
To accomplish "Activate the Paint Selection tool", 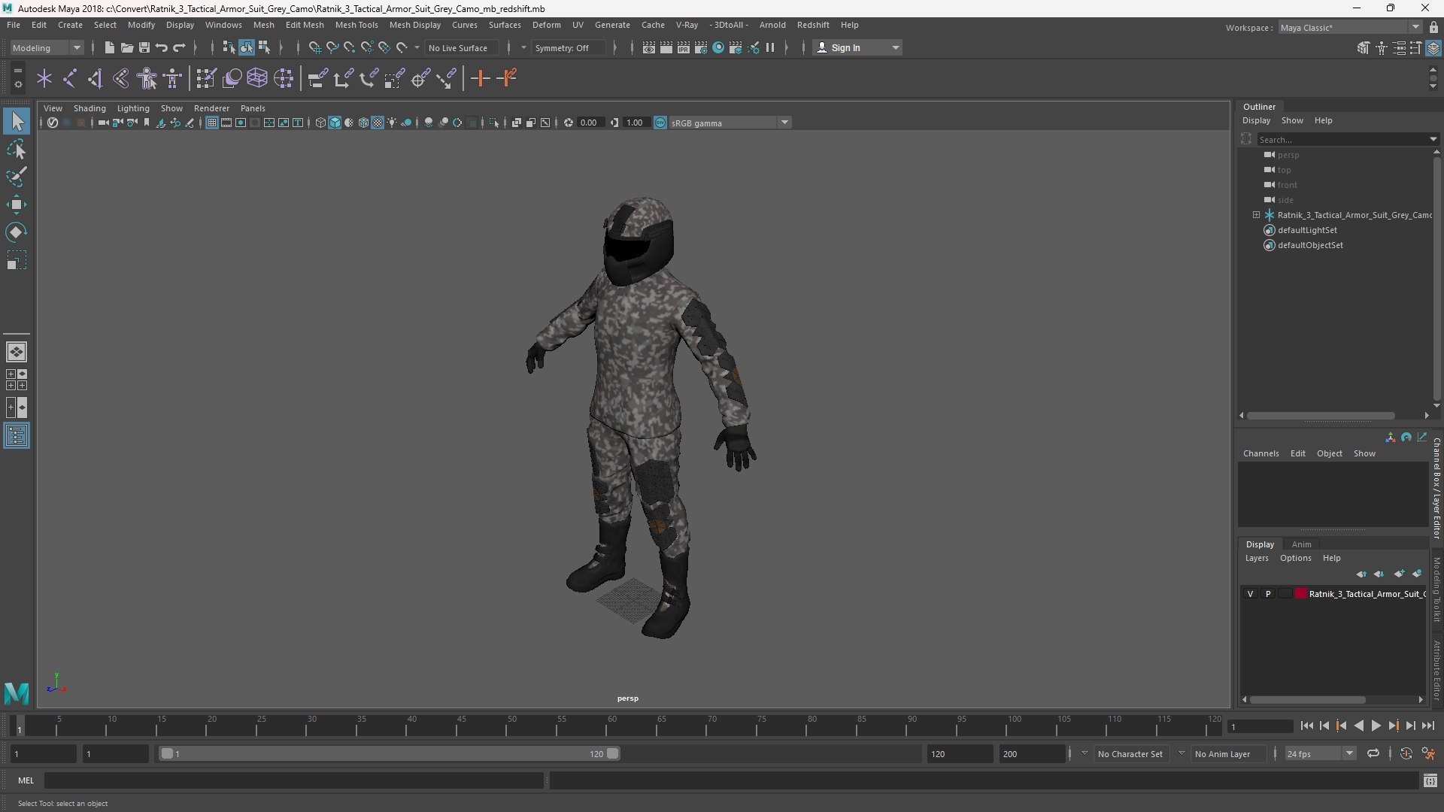I will pyautogui.click(x=17, y=177).
